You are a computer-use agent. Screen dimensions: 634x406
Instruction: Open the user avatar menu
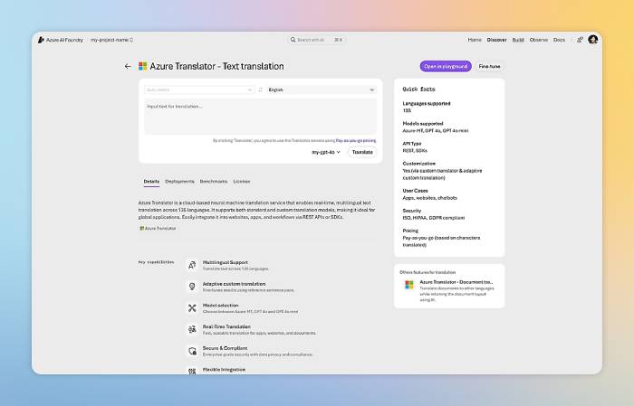tap(592, 40)
